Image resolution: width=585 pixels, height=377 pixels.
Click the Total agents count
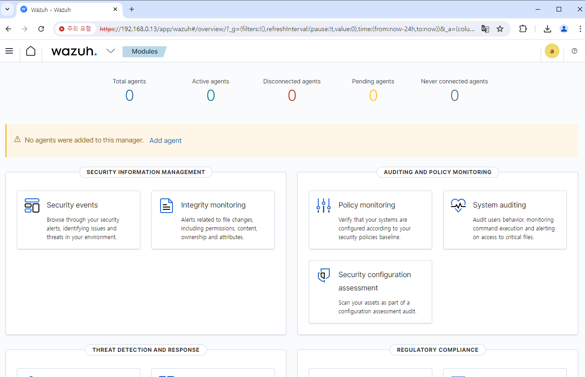tap(129, 95)
